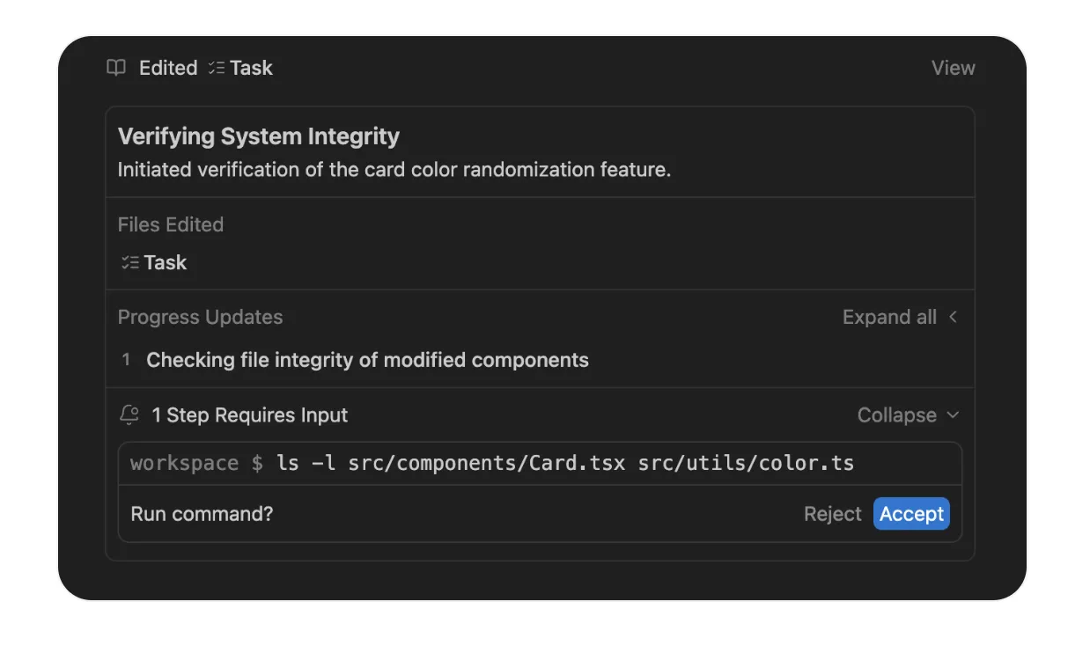Open progress step 'Checking file integrity'
Image resolution: width=1090 pixels, height=653 pixels.
[367, 360]
